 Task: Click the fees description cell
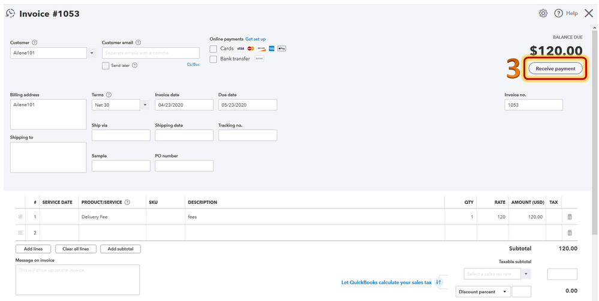(315, 216)
